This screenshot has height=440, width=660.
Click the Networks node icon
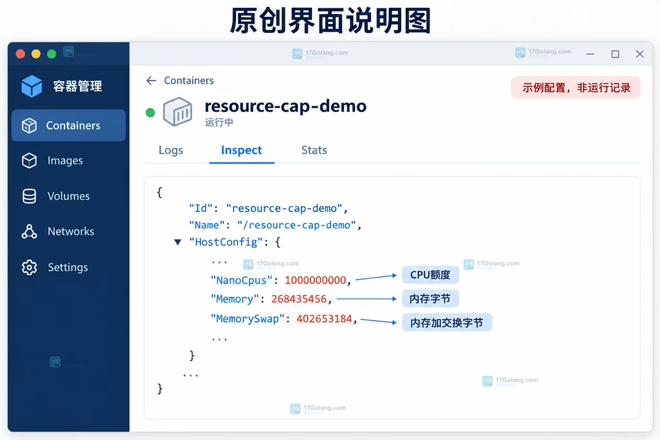(x=29, y=231)
